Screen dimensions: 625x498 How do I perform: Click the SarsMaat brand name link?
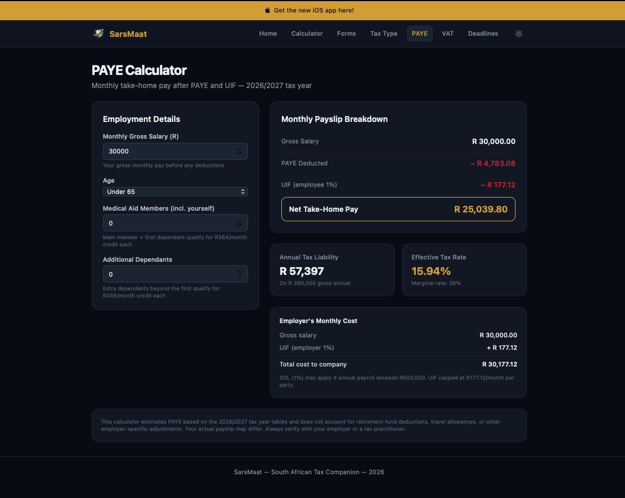[x=128, y=34]
